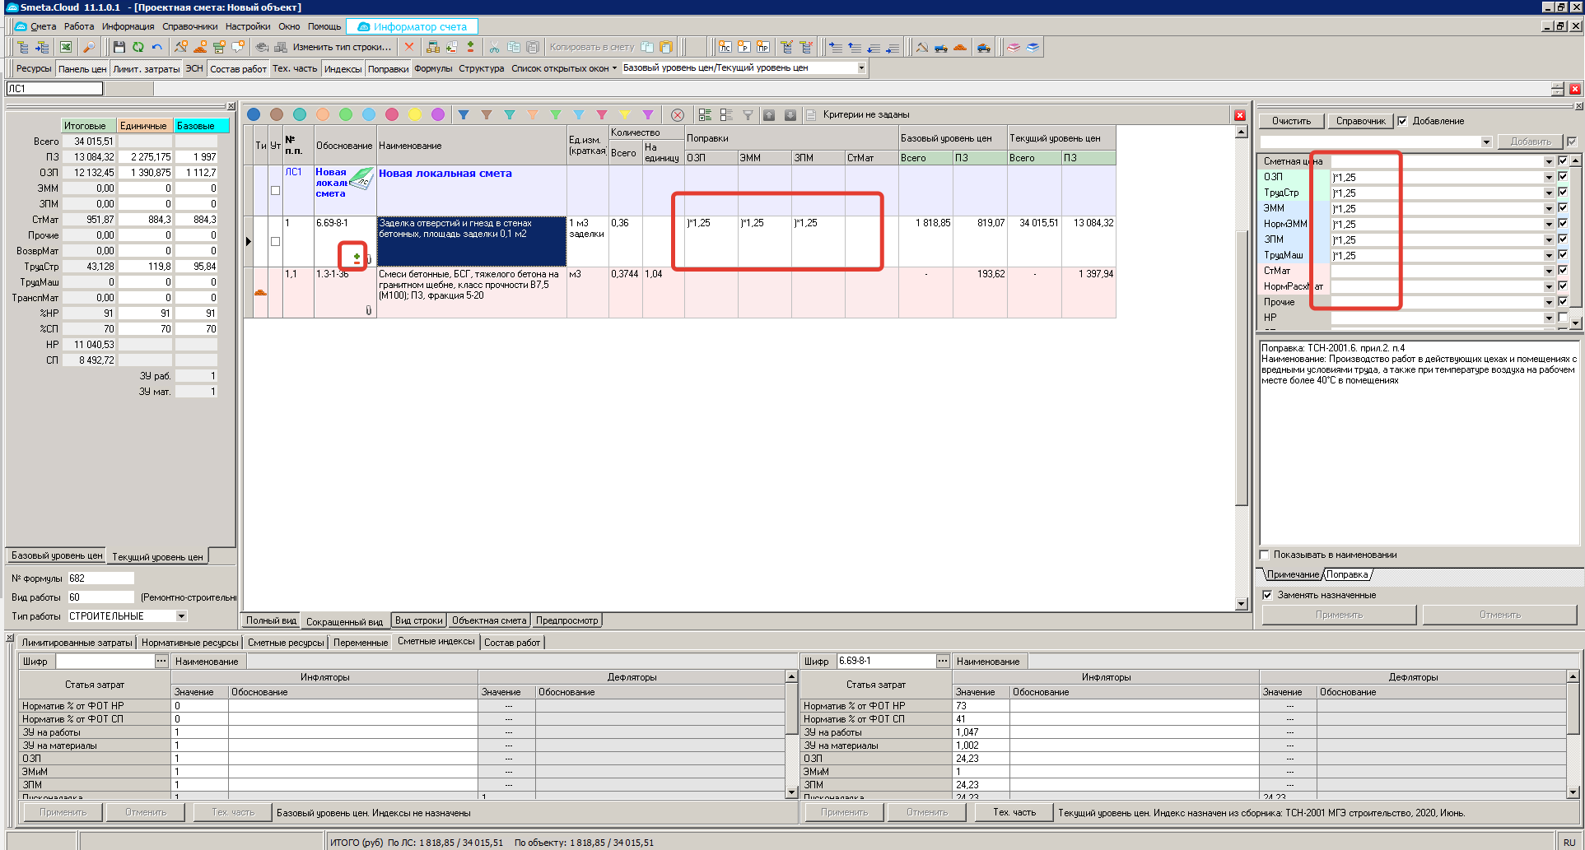Screen dimensions: 1585x850
Task: Click the grey up-arrow move icon
Action: click(x=769, y=115)
